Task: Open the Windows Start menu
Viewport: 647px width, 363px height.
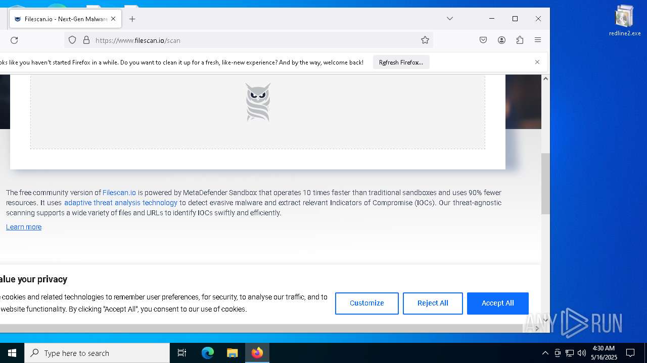Action: (12, 353)
